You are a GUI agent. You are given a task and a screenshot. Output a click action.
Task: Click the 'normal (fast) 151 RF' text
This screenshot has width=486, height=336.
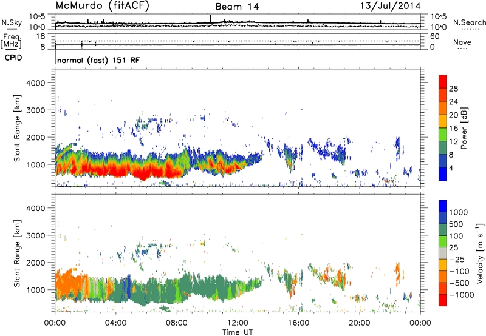(98, 60)
